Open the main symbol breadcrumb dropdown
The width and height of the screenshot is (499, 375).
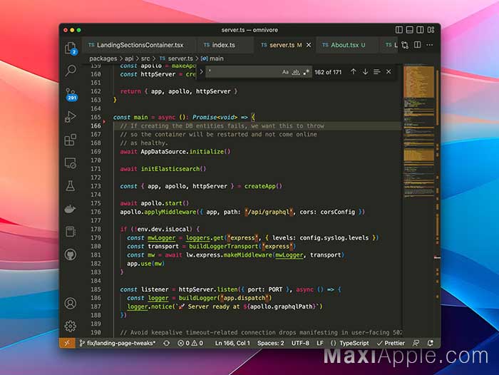pos(212,58)
